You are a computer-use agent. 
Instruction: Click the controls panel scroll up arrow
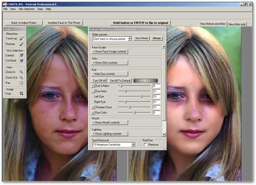coord(164,46)
